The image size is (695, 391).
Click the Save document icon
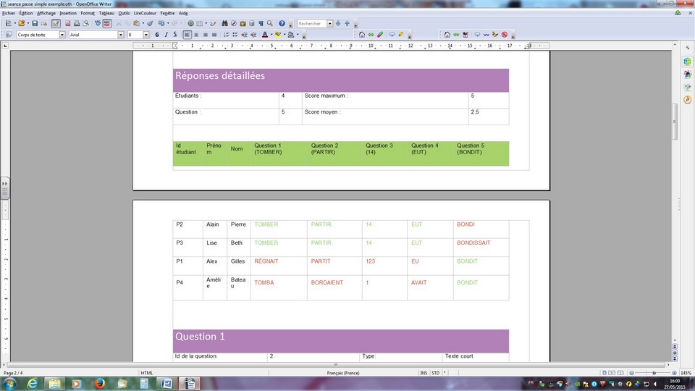point(34,23)
